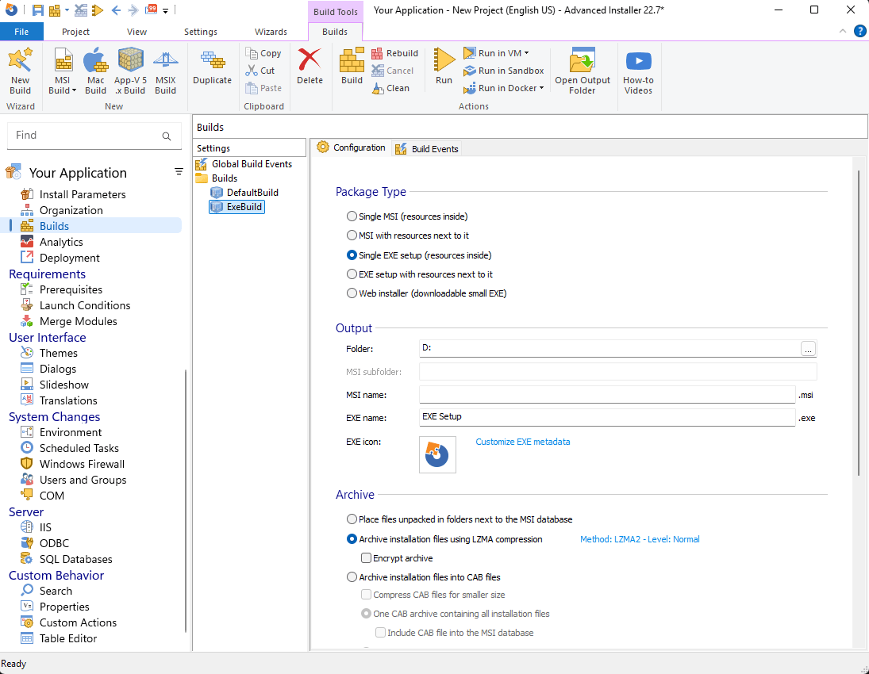Open the Output Folder
869x674 pixels.
(582, 71)
